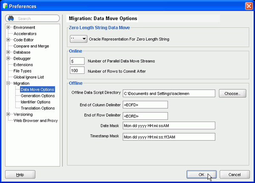This screenshot has width=255, height=183.
Task: Close the Preferences window
Action: pyautogui.click(x=249, y=6)
